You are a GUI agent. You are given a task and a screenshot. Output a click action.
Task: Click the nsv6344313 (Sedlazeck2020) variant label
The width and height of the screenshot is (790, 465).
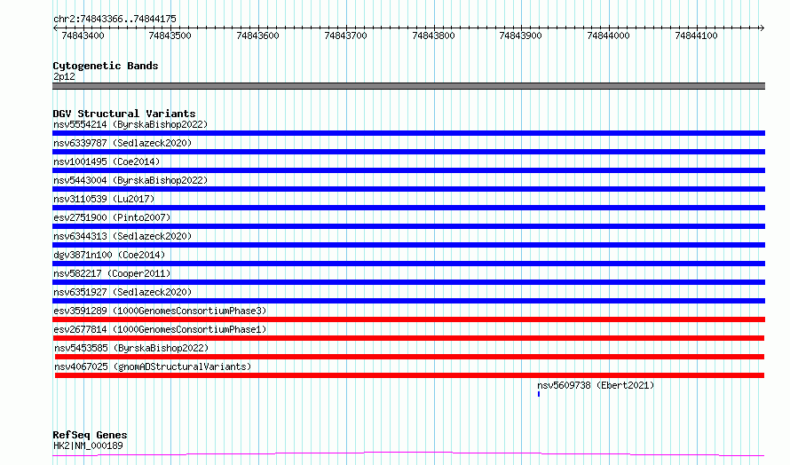[x=122, y=236]
